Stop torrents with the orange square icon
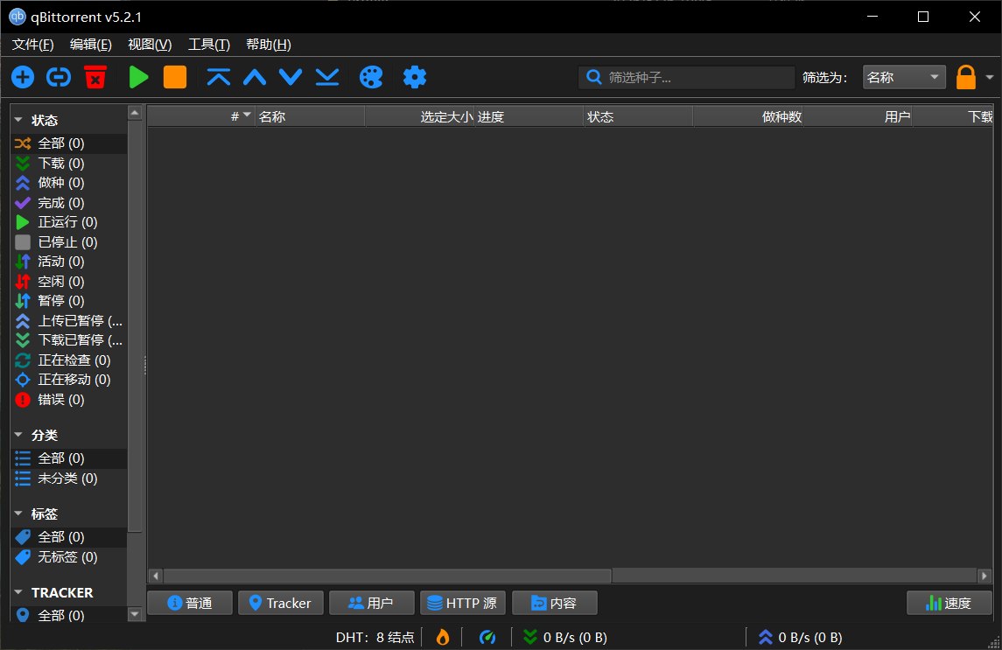1002x650 pixels. pos(174,77)
